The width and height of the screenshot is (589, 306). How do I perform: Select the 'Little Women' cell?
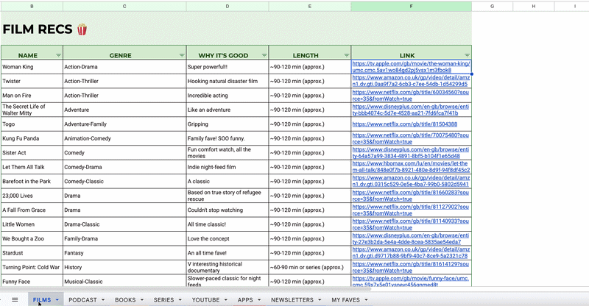[x=32, y=224]
